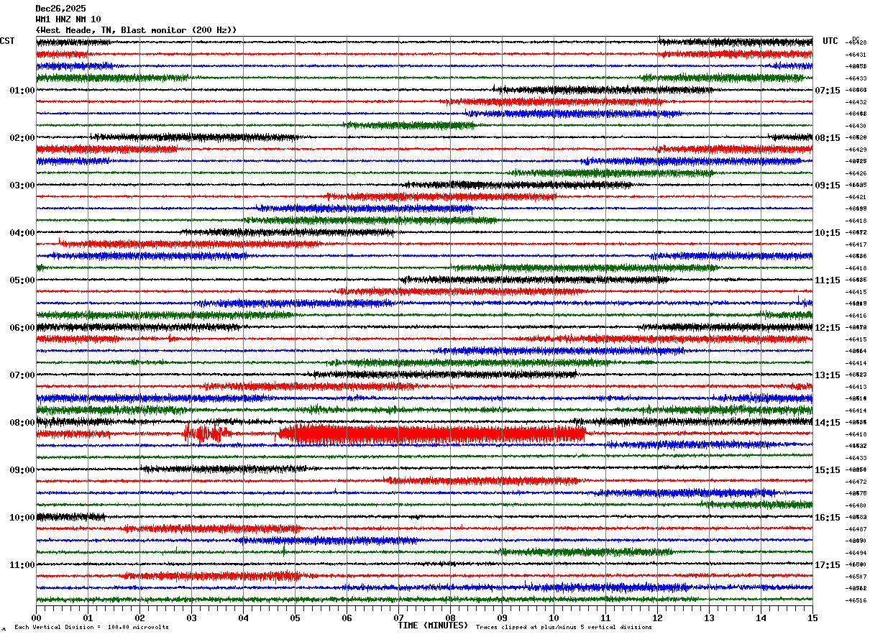The width and height of the screenshot is (870, 637).
Task: Select the 11:00 CST row label
Action: (22, 565)
